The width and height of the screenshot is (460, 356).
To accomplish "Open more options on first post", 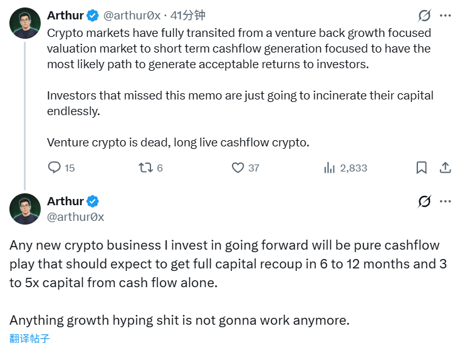I will pos(445,15).
